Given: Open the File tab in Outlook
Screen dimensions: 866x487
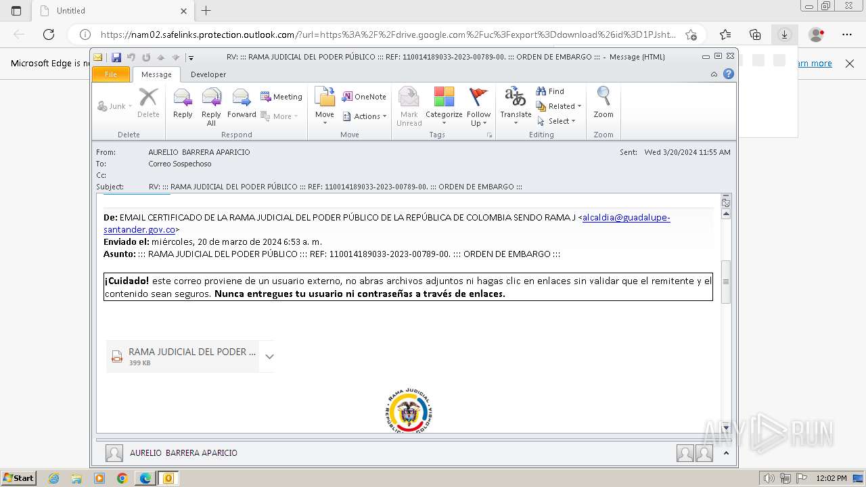Looking at the screenshot, I should coord(111,74).
